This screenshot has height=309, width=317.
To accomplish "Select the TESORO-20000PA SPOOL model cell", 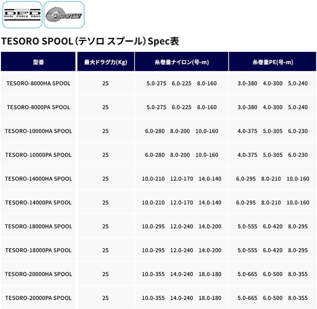I will coord(38,298).
